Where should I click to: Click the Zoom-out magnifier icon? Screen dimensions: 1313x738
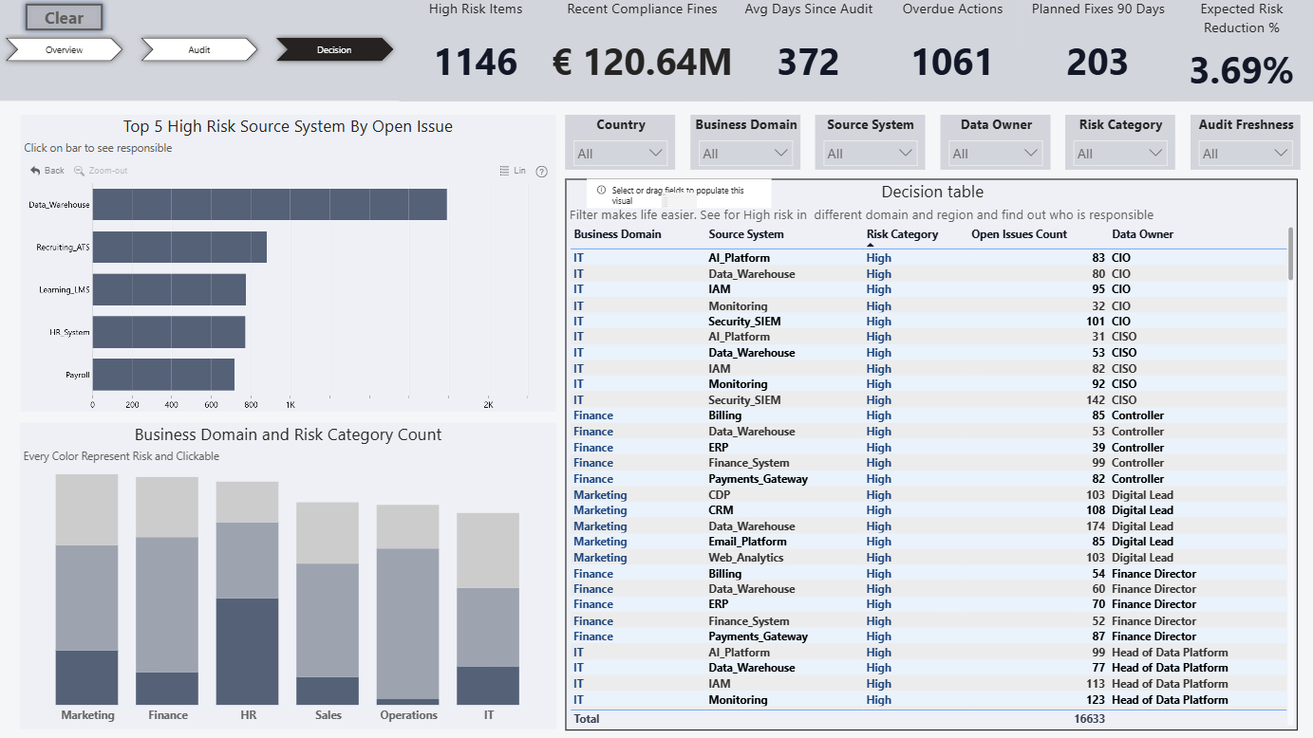point(79,171)
